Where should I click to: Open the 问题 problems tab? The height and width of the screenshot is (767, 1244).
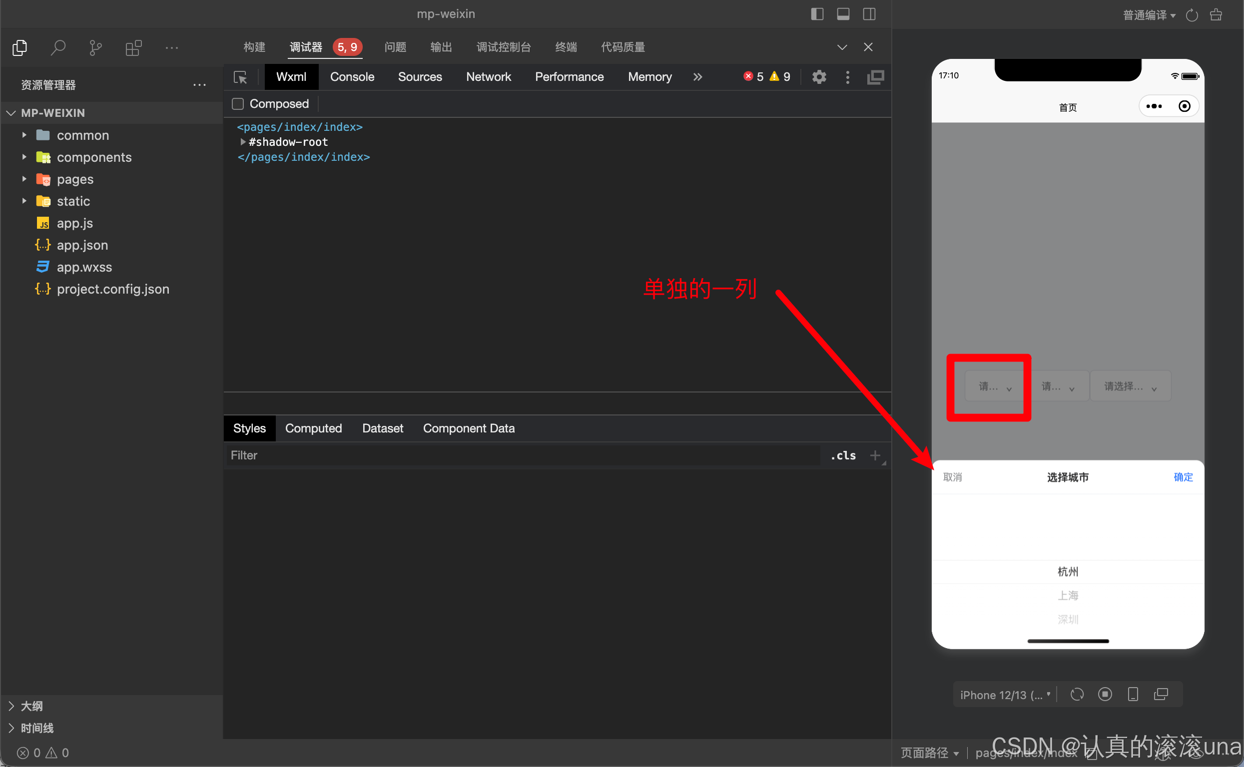[x=395, y=47]
